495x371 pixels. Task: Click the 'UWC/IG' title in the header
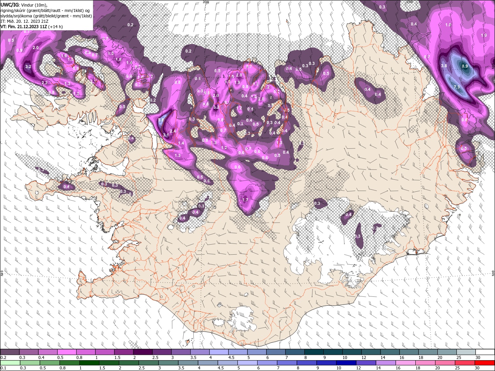10,4
